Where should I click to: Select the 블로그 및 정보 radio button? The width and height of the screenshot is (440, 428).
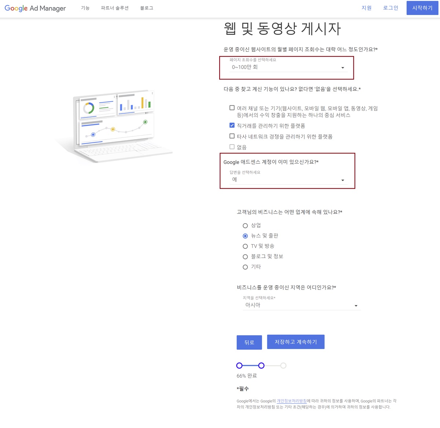245,257
